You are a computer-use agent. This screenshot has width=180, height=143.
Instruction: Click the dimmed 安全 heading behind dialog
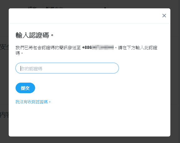4,47
